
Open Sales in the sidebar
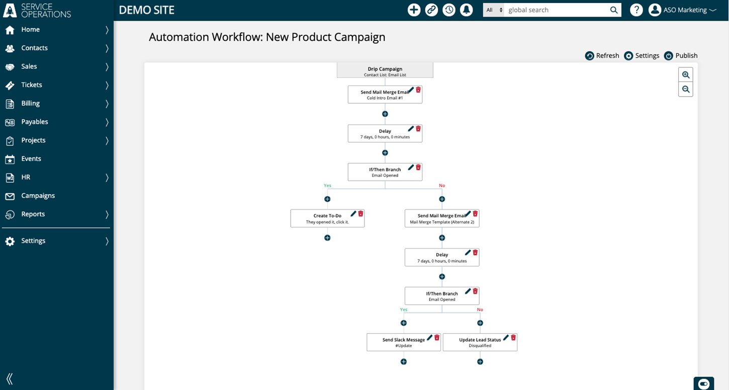tap(29, 66)
